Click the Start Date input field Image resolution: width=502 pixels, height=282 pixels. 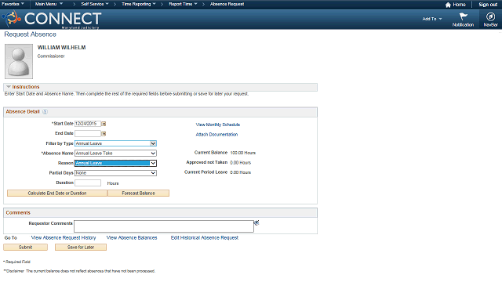(x=88, y=124)
